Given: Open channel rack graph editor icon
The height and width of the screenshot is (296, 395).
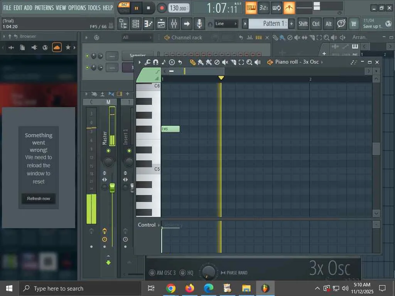Looking at the screenshot, I should click(250, 37).
